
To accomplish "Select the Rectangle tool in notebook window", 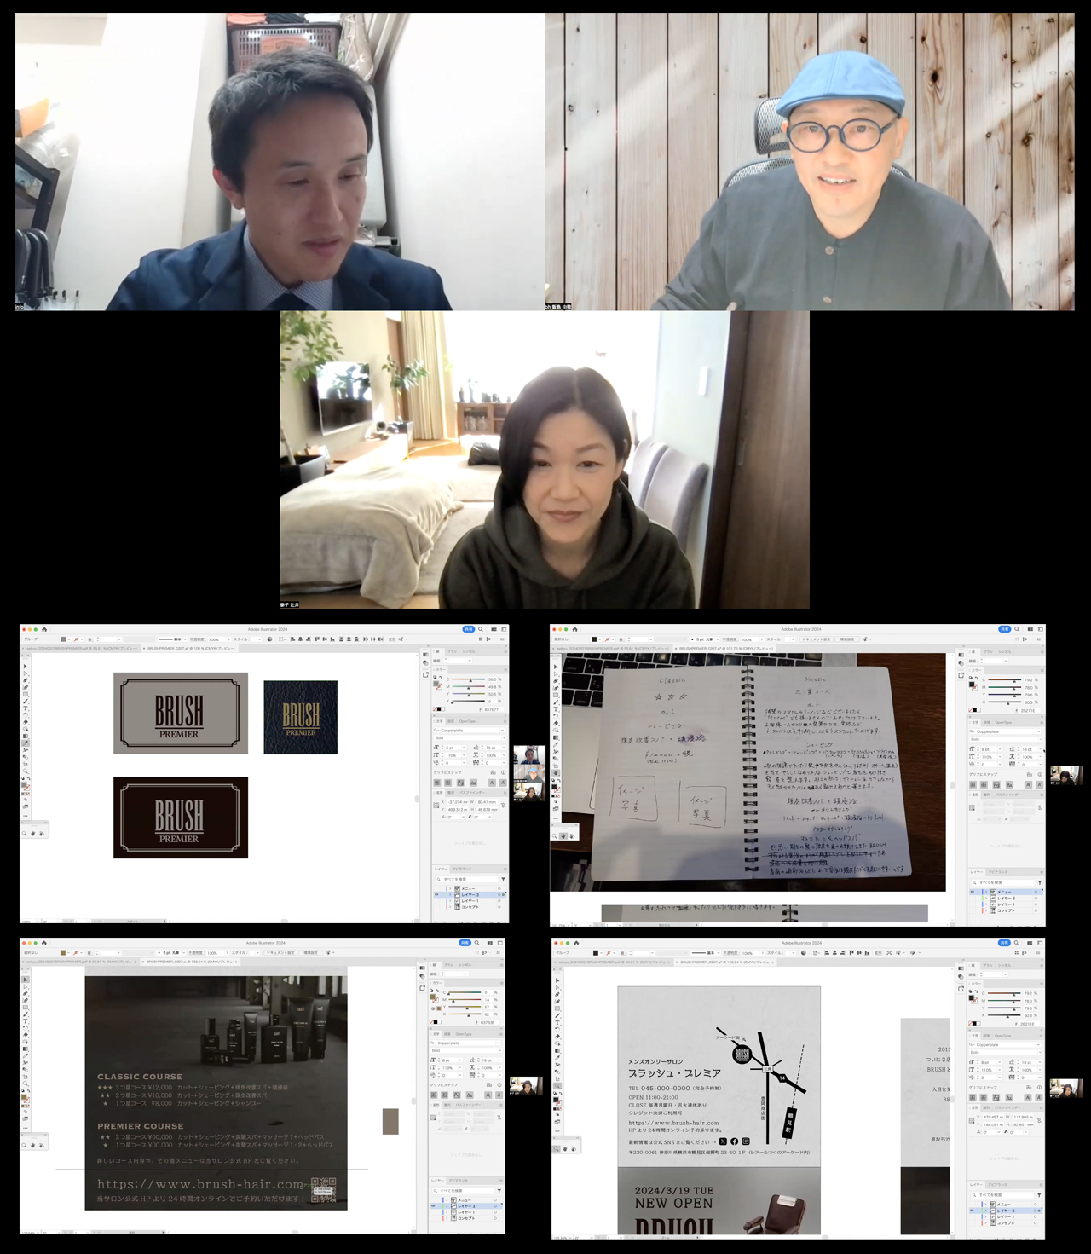I will tap(556, 695).
